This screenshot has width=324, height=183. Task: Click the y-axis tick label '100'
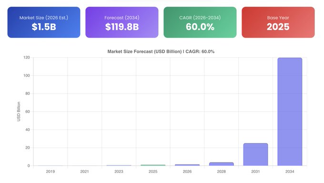[27, 76]
